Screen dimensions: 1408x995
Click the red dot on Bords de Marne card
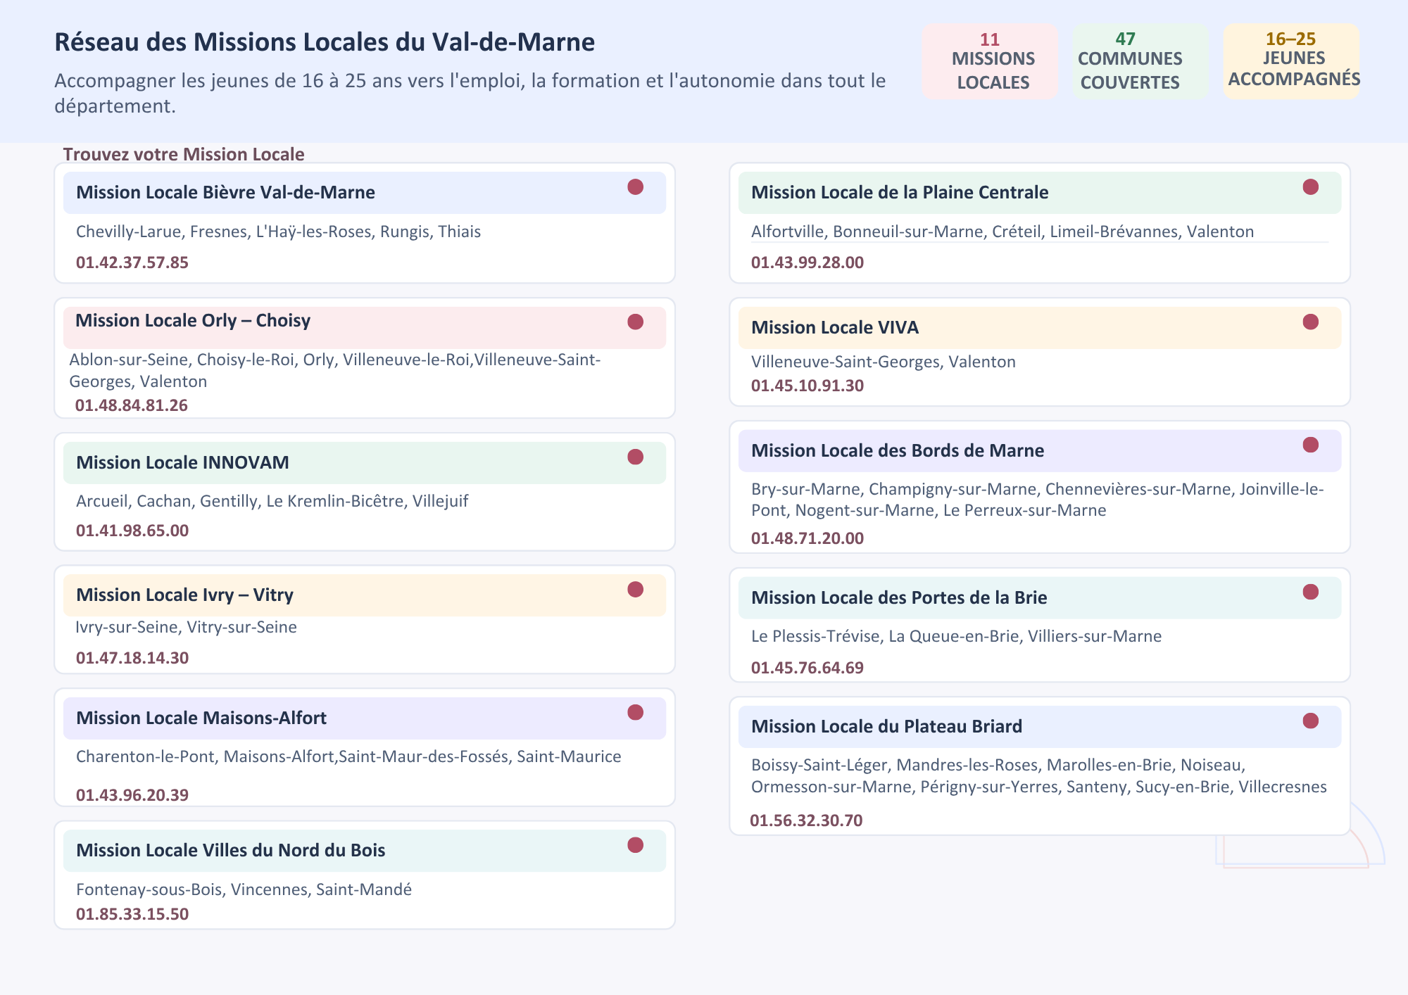coord(1310,445)
